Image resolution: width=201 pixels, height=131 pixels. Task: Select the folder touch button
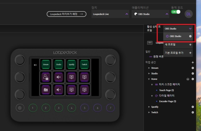point(46,90)
